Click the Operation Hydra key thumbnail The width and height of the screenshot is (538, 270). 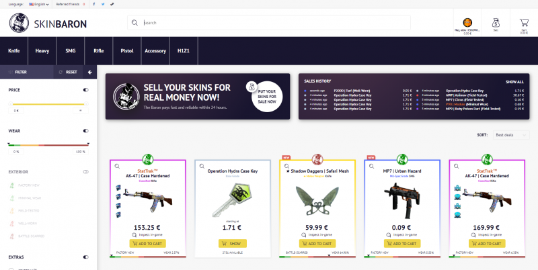coord(232,199)
